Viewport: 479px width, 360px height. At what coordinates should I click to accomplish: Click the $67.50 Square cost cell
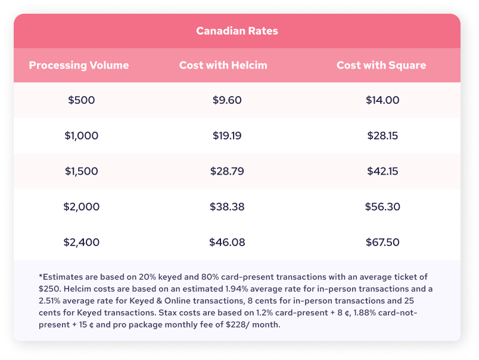click(382, 243)
